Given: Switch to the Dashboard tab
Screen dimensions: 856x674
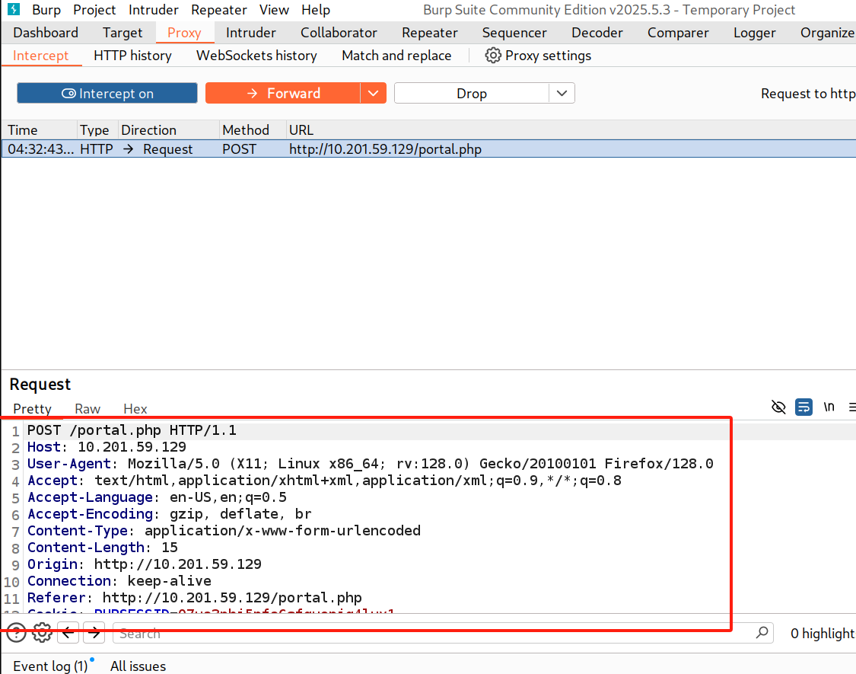Looking at the screenshot, I should (x=46, y=33).
